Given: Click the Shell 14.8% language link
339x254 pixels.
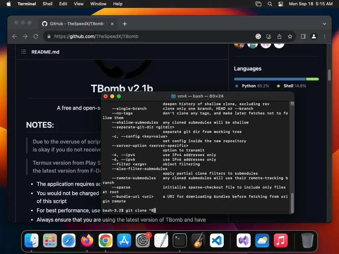Looking at the screenshot, I should 295,86.
